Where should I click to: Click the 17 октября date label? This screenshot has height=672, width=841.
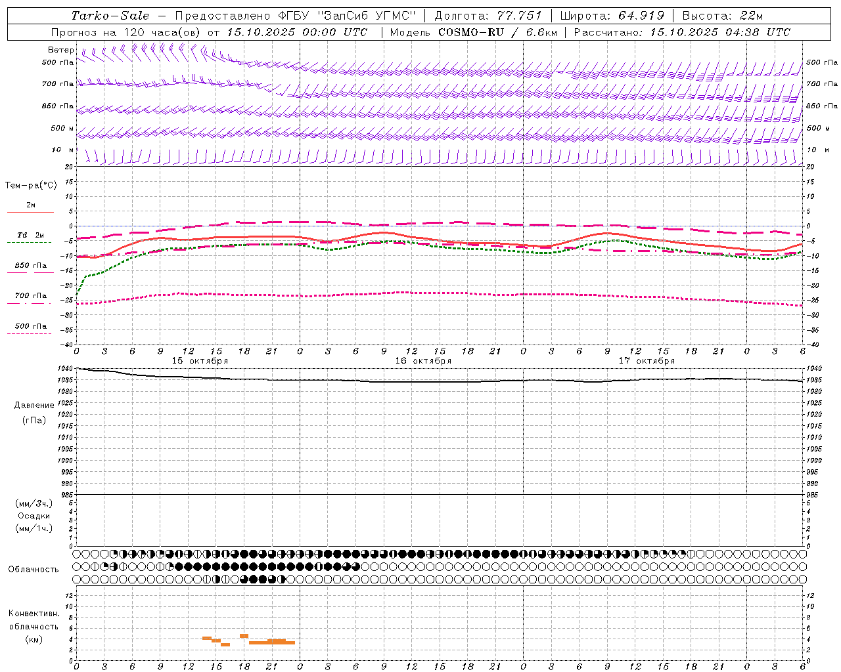647,360
